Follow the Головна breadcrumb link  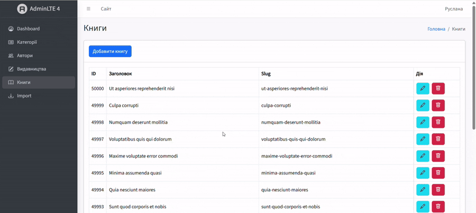pos(436,29)
